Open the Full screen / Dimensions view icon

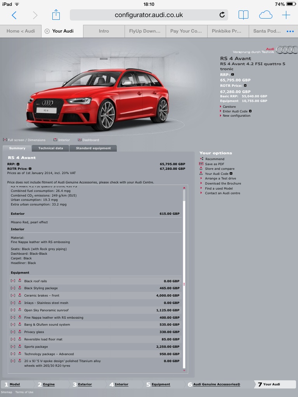point(5,140)
